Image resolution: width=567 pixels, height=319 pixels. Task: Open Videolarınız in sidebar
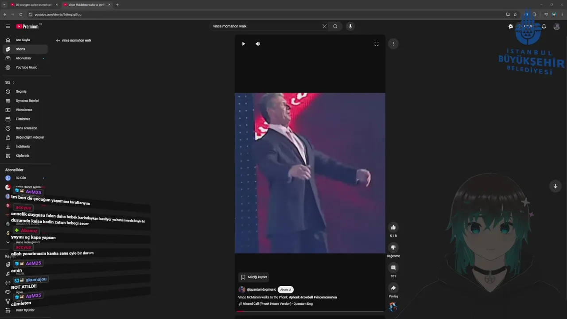[x=25, y=110]
